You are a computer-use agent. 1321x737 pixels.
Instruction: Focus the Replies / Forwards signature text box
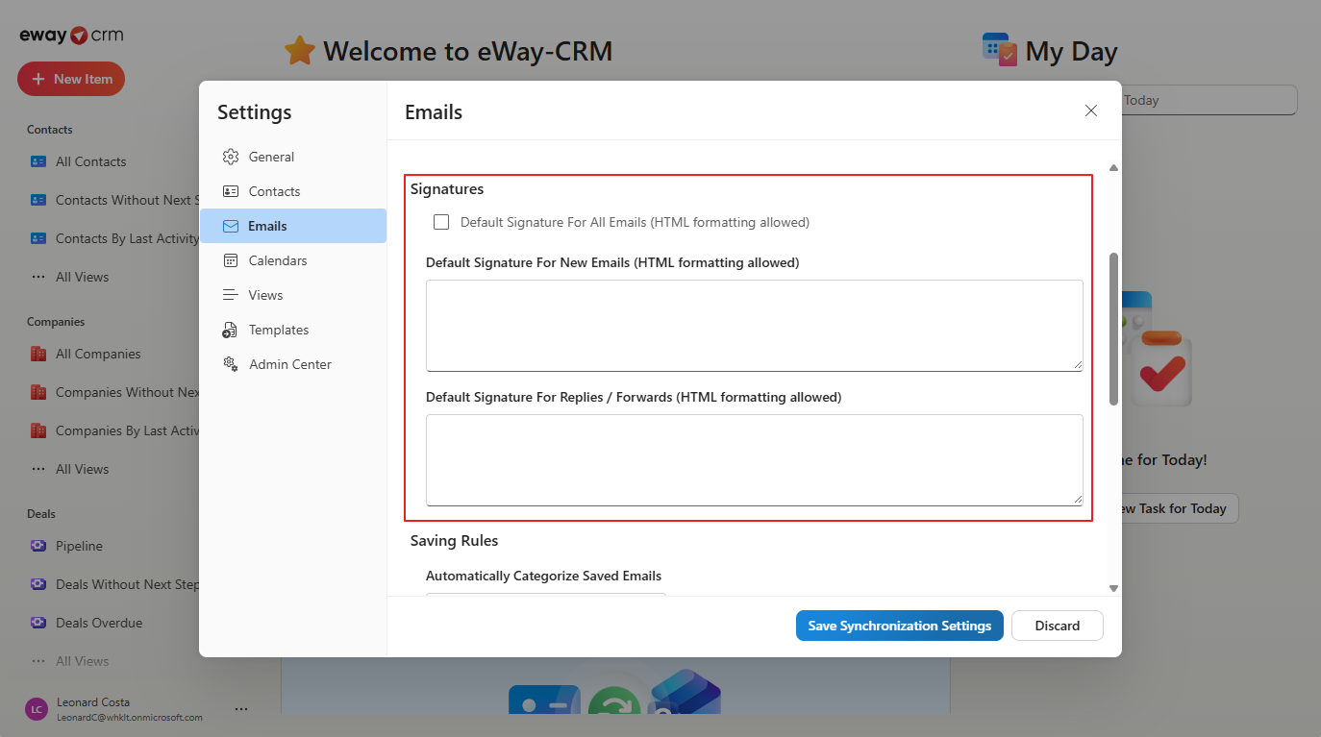point(755,460)
